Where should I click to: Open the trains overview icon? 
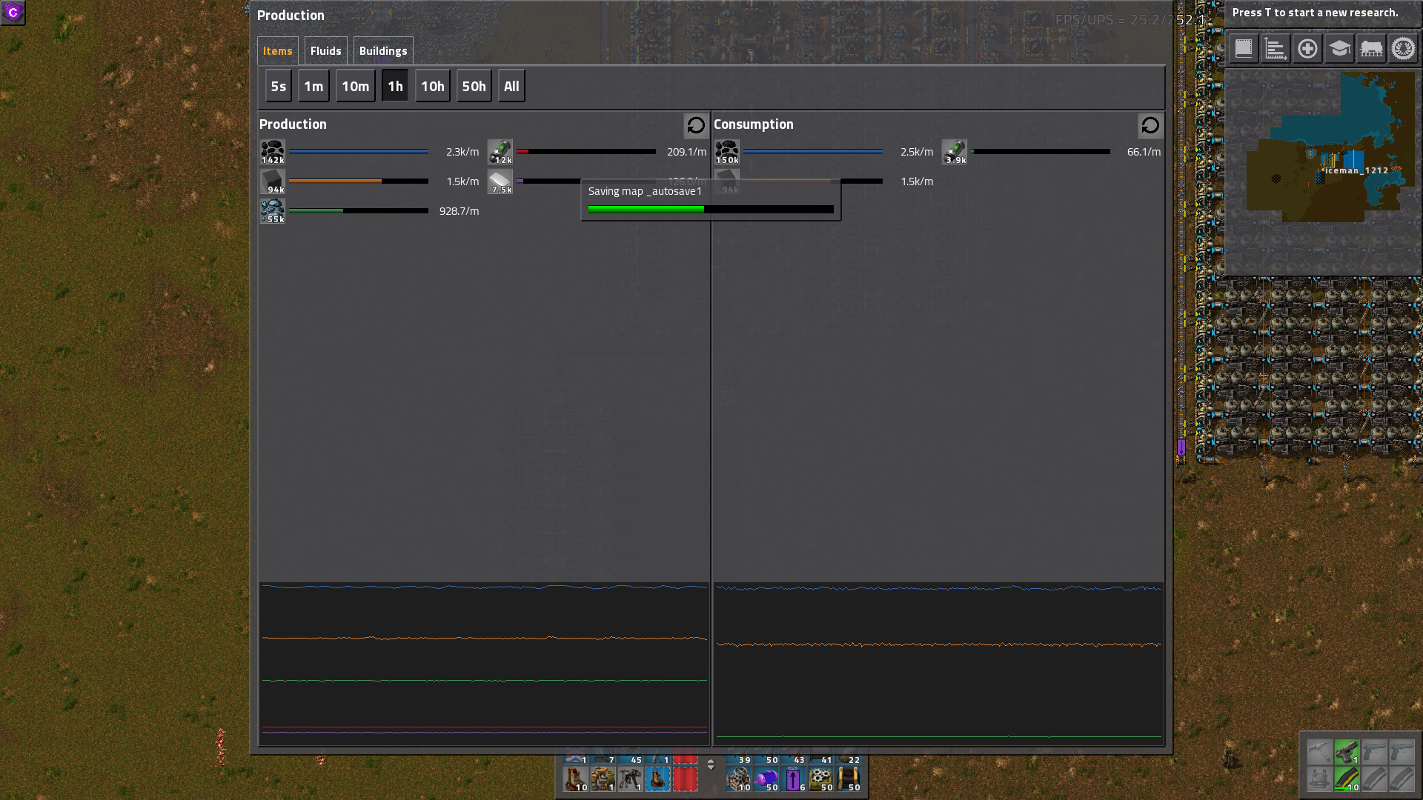[1371, 49]
